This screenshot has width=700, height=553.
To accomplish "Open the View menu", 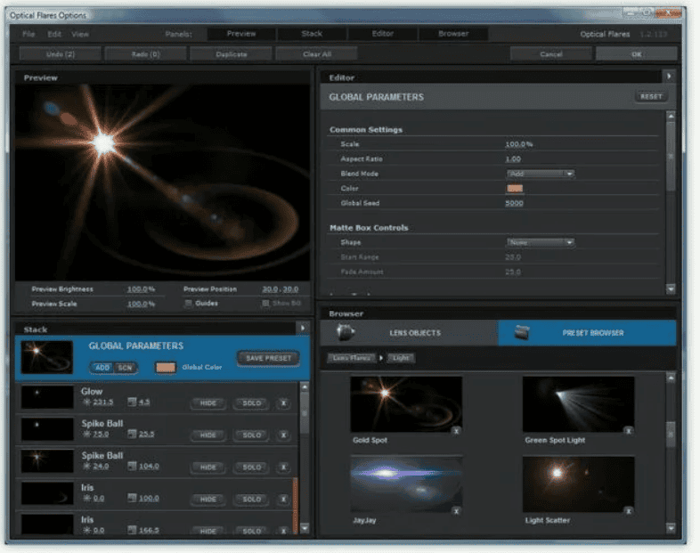I will point(80,34).
